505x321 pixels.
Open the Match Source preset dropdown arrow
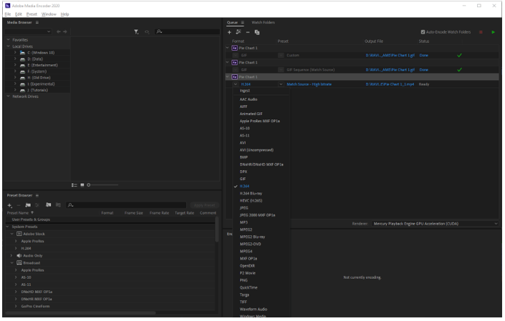tap(281, 84)
